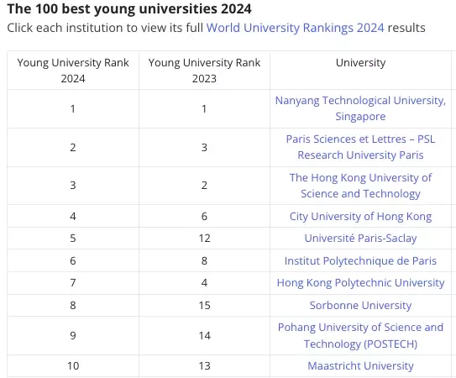Select 2023 rank '6' for City University of Hong Kong
The image size is (456, 378).
click(x=204, y=216)
